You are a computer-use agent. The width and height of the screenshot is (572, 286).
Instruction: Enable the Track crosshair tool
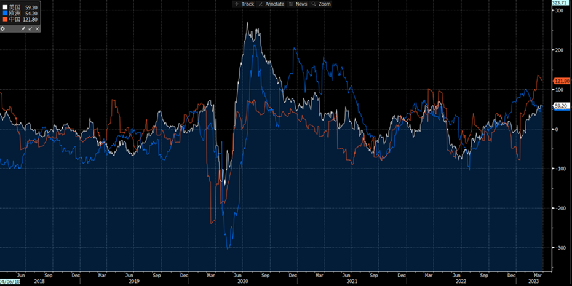click(x=244, y=4)
